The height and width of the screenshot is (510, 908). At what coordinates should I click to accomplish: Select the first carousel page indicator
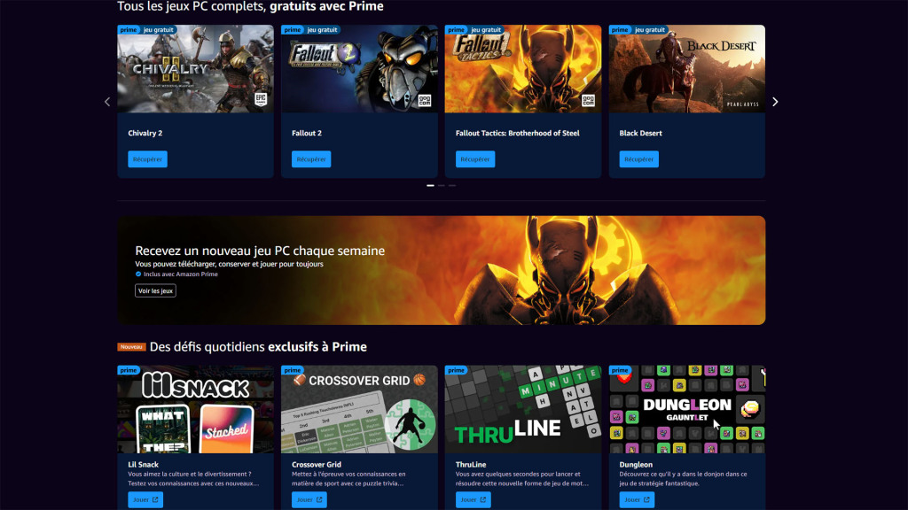pyautogui.click(x=430, y=186)
